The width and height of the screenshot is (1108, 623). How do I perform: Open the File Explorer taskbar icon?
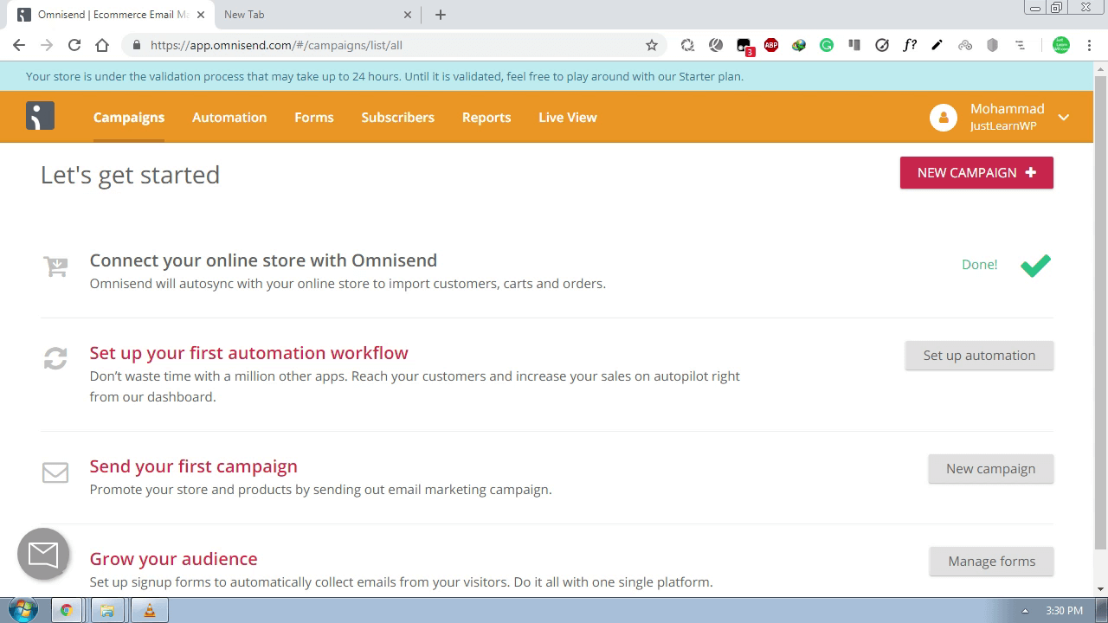point(107,610)
